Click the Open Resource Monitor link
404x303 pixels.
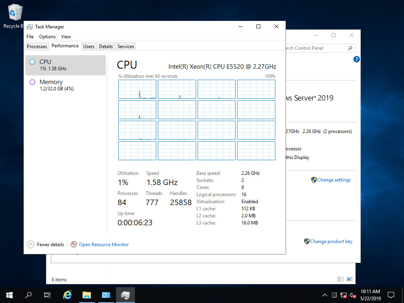(x=104, y=245)
